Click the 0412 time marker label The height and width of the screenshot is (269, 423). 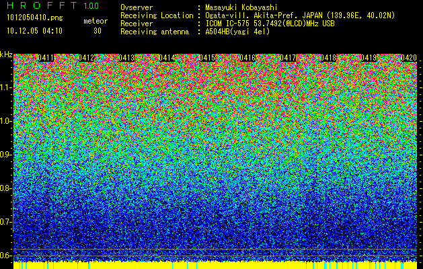86,58
